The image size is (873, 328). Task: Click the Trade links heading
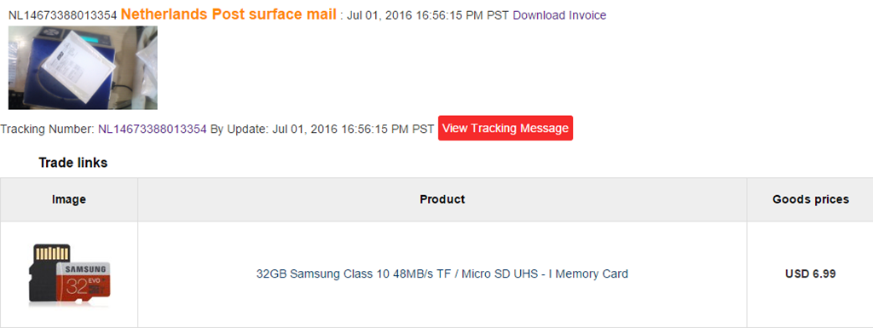(x=73, y=163)
